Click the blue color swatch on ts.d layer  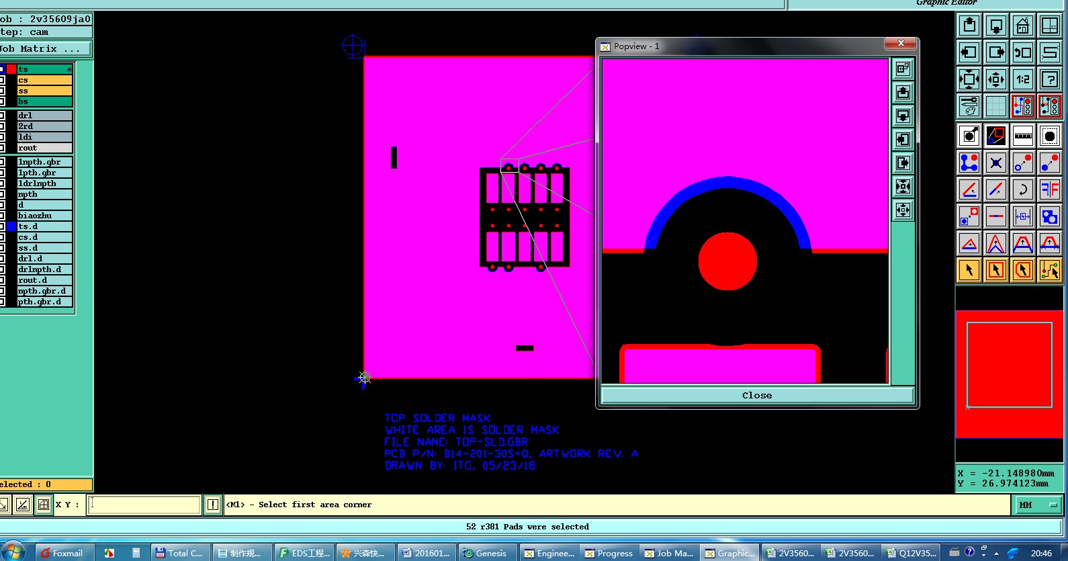(x=11, y=226)
